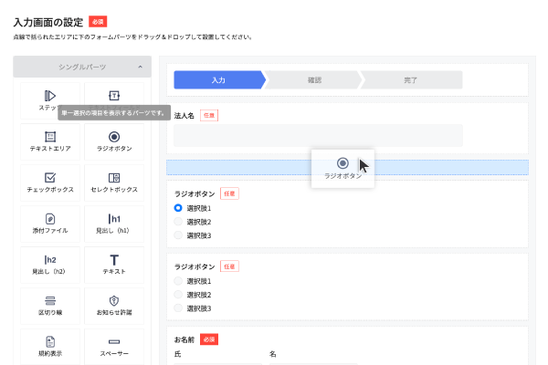548x365 pixels.
Task: Click the 氏 name label
Action: [177, 354]
